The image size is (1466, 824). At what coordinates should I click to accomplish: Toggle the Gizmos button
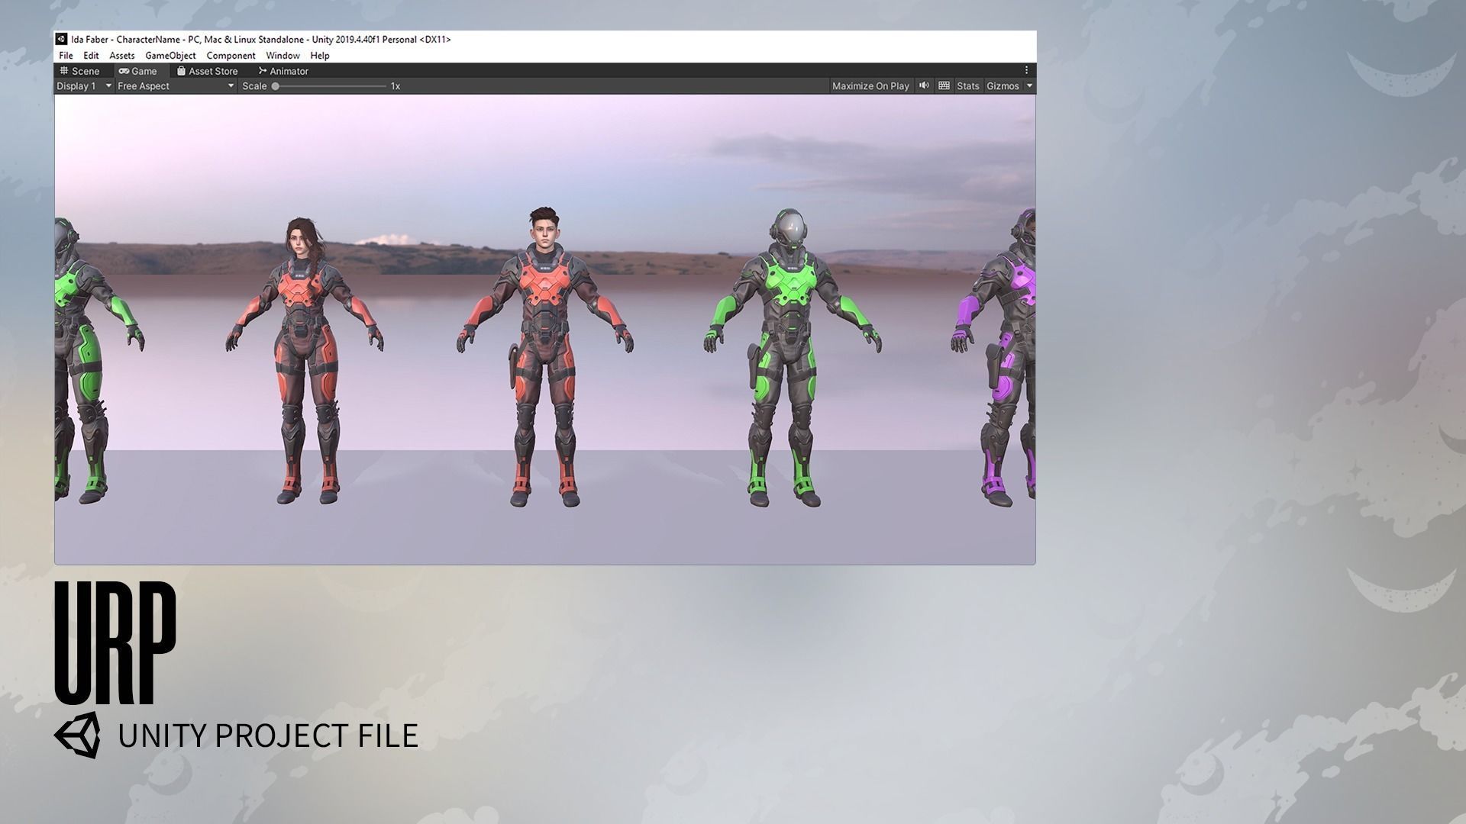(1003, 86)
